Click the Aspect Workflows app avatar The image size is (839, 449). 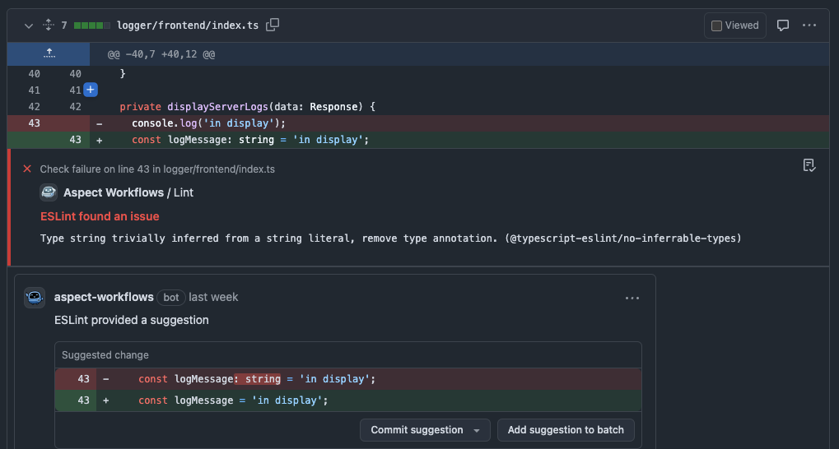[49, 192]
